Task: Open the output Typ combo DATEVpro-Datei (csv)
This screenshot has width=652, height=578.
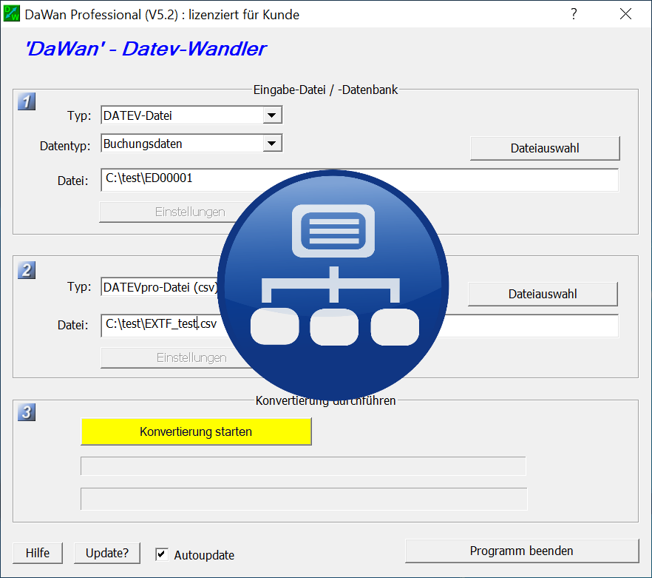Action: (x=160, y=287)
